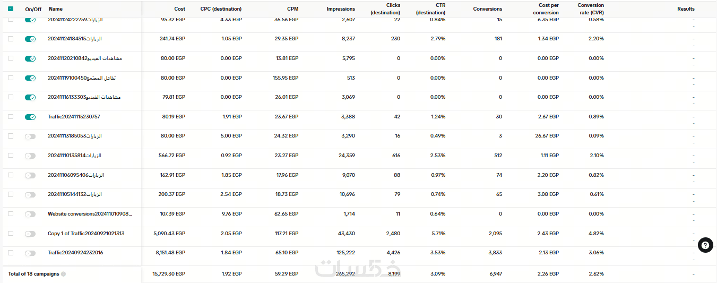Open Copy 1 of Traffic20240921021313 campaign
The height and width of the screenshot is (283, 717).
tap(86, 234)
